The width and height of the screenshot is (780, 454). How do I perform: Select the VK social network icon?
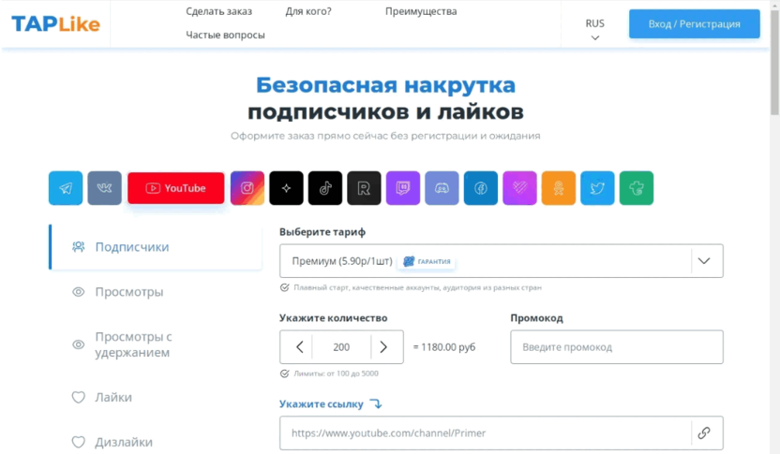click(x=105, y=188)
